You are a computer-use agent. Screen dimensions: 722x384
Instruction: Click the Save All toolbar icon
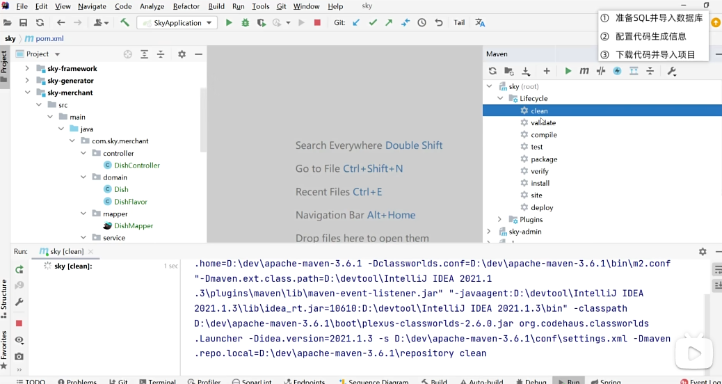pos(23,22)
